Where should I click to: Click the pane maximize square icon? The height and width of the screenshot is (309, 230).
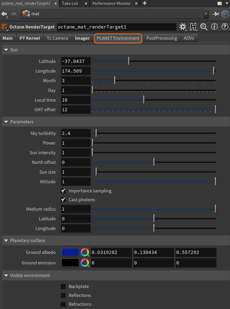click(220, 3)
